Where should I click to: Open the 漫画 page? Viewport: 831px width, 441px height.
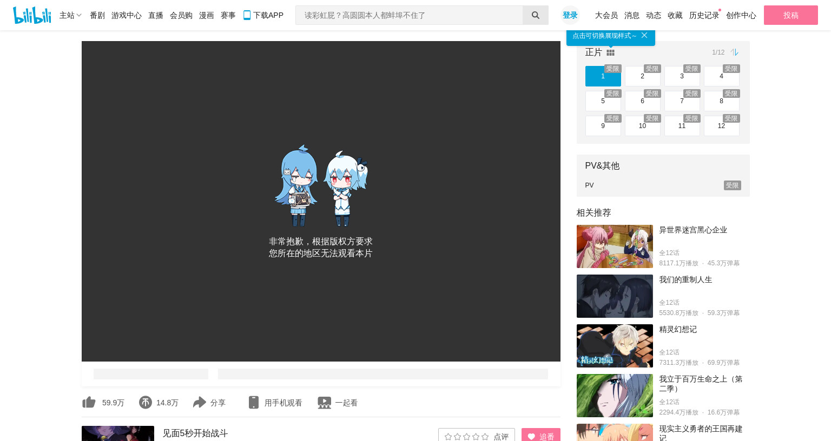207,15
